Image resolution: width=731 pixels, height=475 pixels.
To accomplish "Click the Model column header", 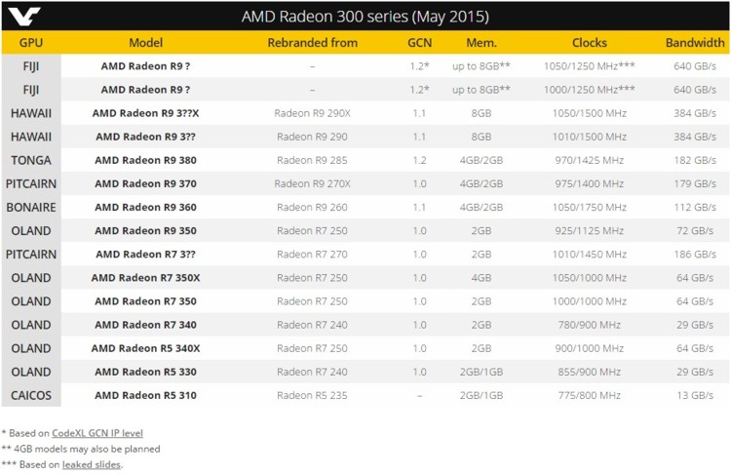I will tap(146, 43).
